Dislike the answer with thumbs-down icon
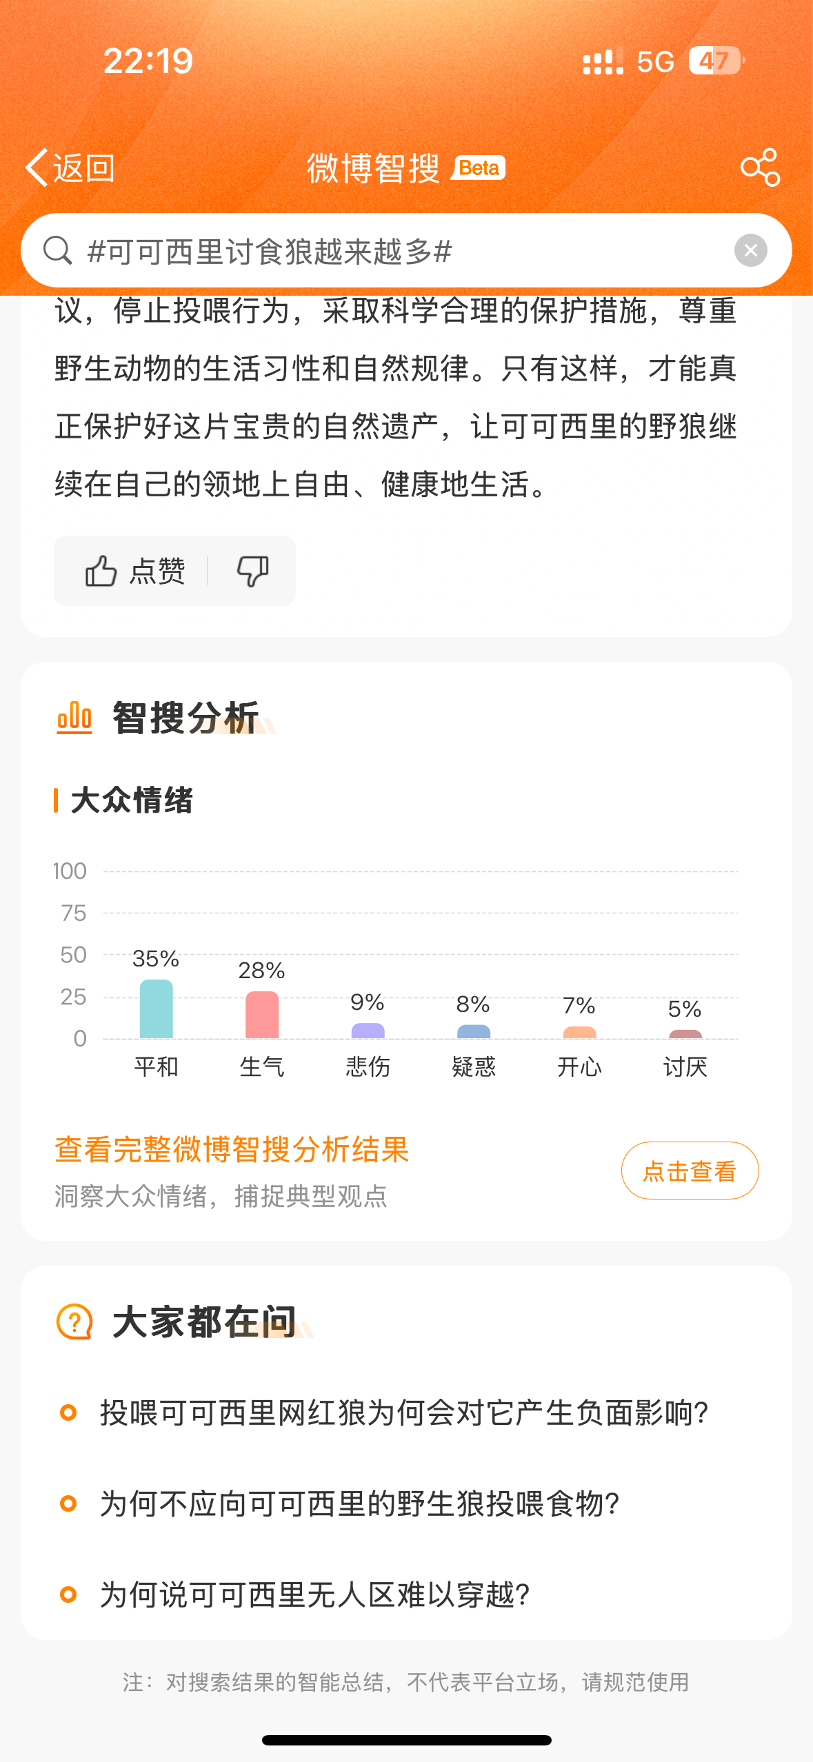The height and width of the screenshot is (1762, 813). [x=252, y=571]
